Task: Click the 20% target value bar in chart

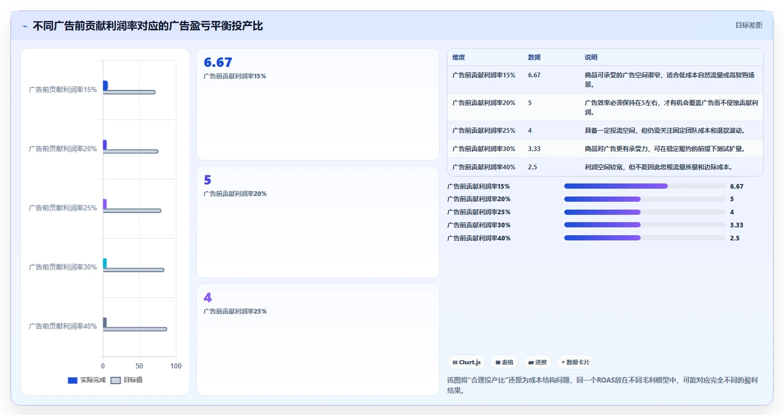Action: [x=130, y=152]
